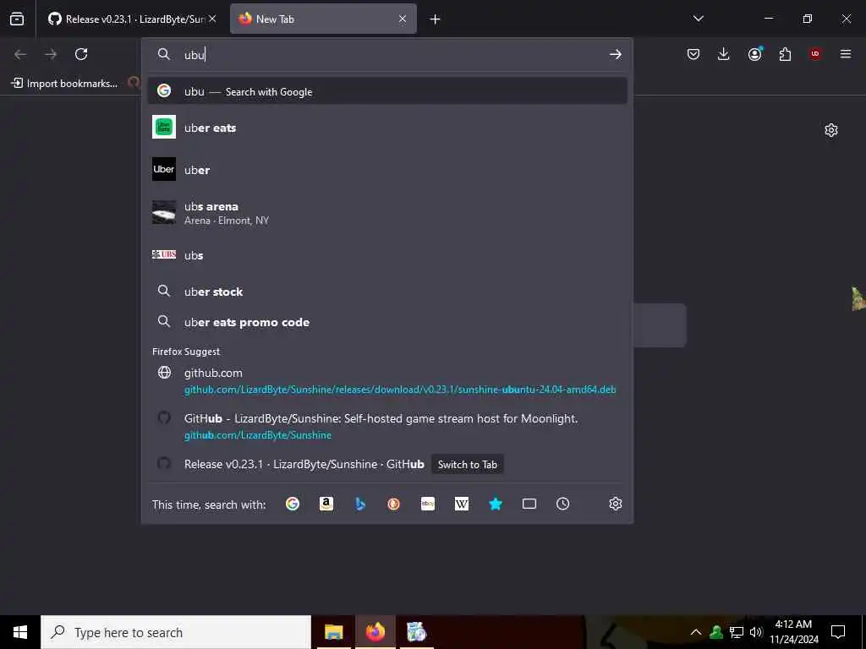Search bookmarks with the star icon
Image resolution: width=866 pixels, height=649 pixels.
point(496,504)
